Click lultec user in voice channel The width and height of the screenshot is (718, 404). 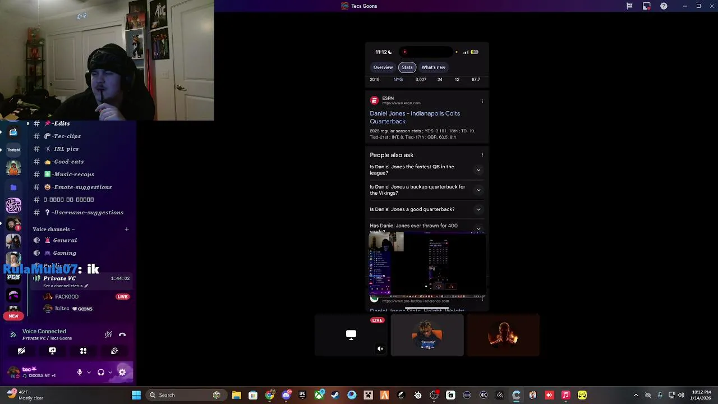pos(84,309)
